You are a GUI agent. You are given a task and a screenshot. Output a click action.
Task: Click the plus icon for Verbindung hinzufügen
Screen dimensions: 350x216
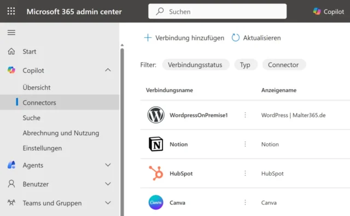(x=148, y=38)
